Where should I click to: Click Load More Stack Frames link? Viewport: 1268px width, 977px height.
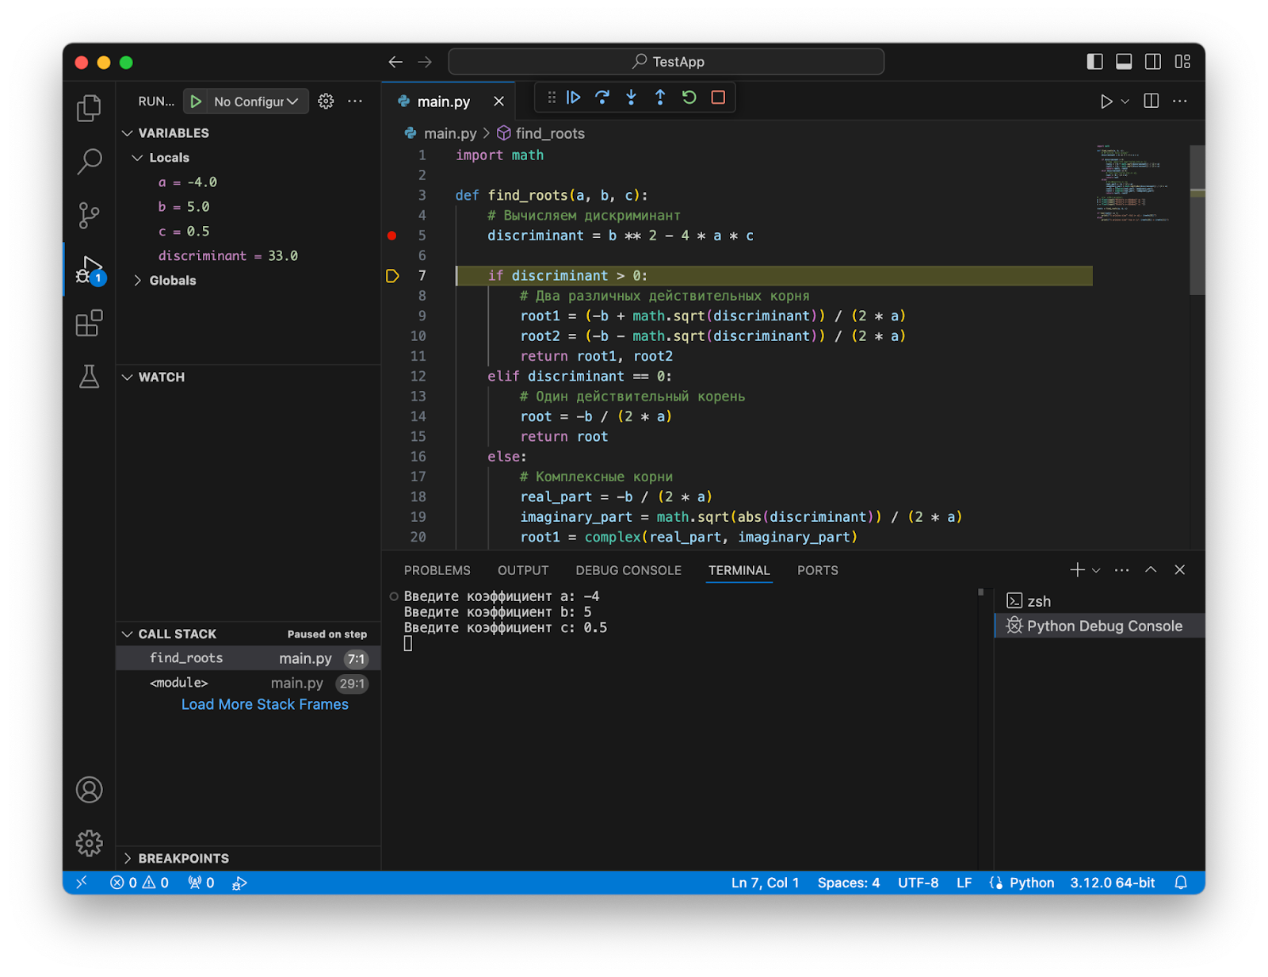coord(265,704)
